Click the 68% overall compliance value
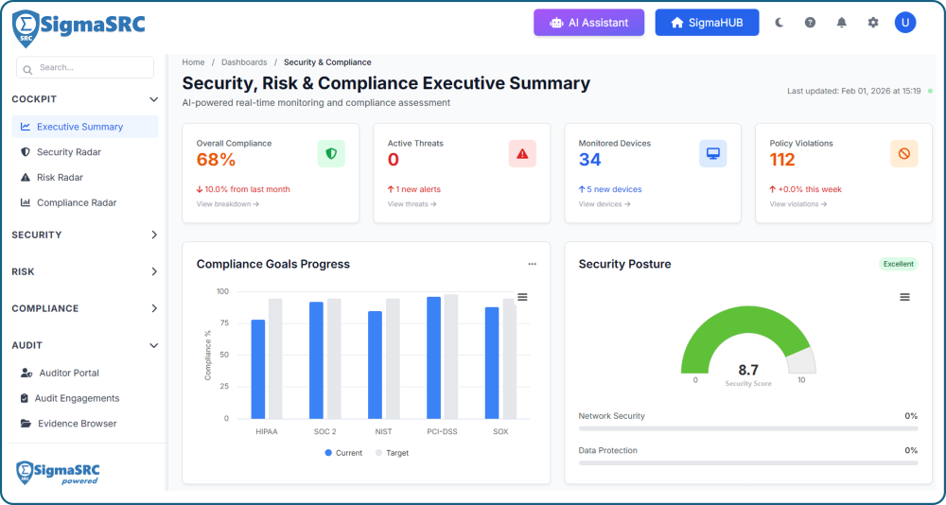The height and width of the screenshot is (505, 946). point(216,160)
